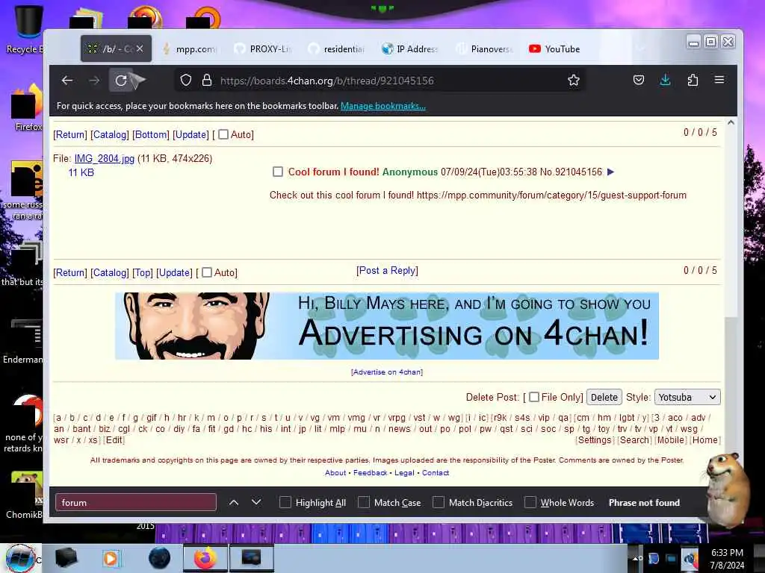Open the media player taskbar icon
Viewport: 765px width, 573px height.
pyautogui.click(x=111, y=558)
